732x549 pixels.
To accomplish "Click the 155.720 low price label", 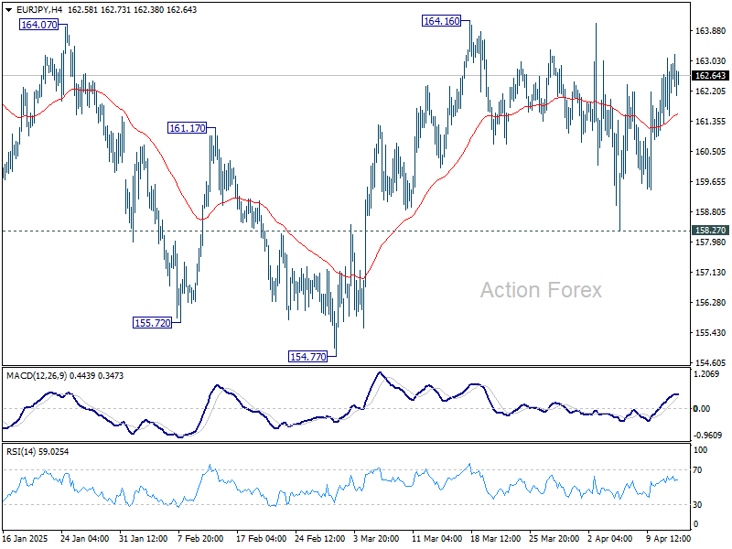I will point(153,323).
